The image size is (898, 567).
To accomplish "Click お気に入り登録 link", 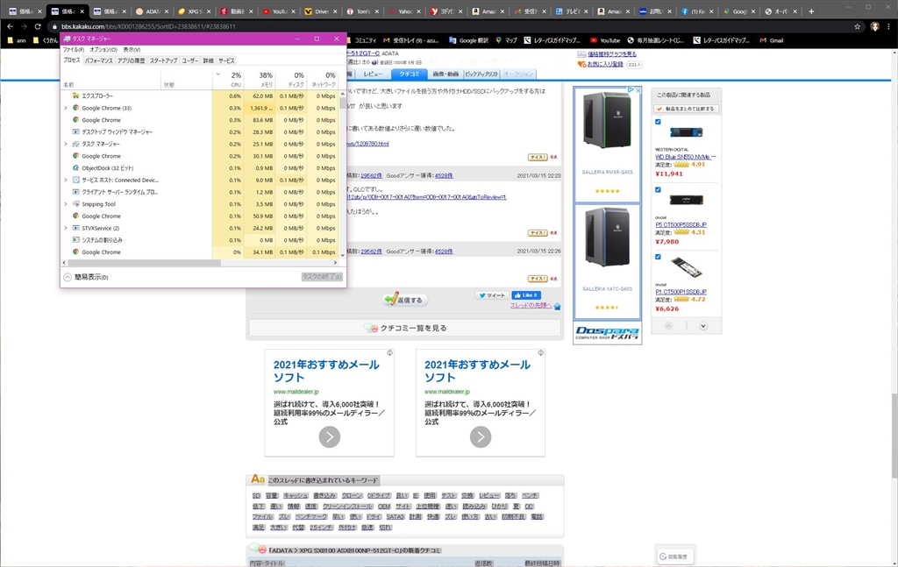I will click(x=605, y=64).
